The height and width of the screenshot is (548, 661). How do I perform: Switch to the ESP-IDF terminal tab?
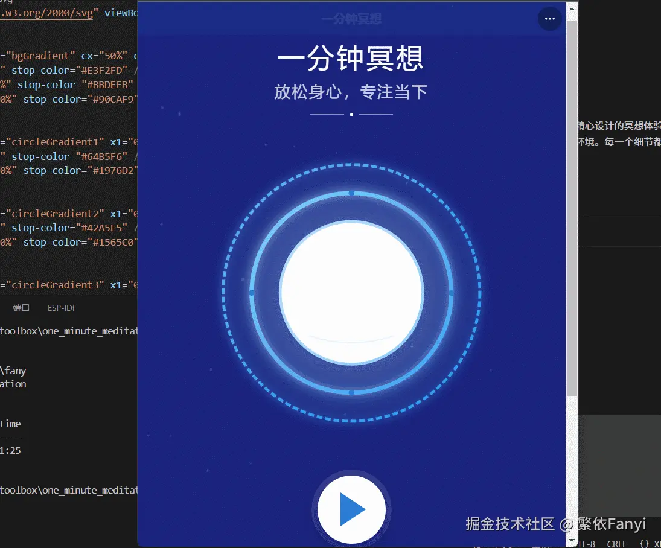coord(61,308)
